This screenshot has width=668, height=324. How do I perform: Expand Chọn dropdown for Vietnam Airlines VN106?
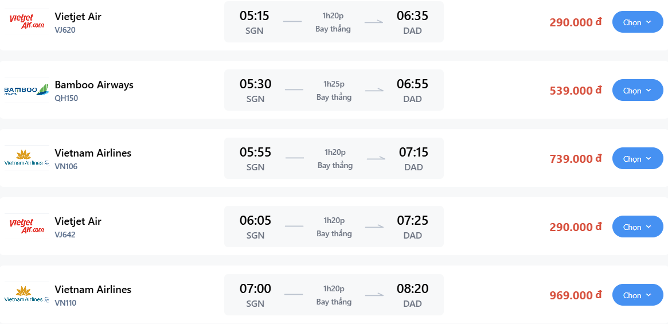tap(638, 158)
